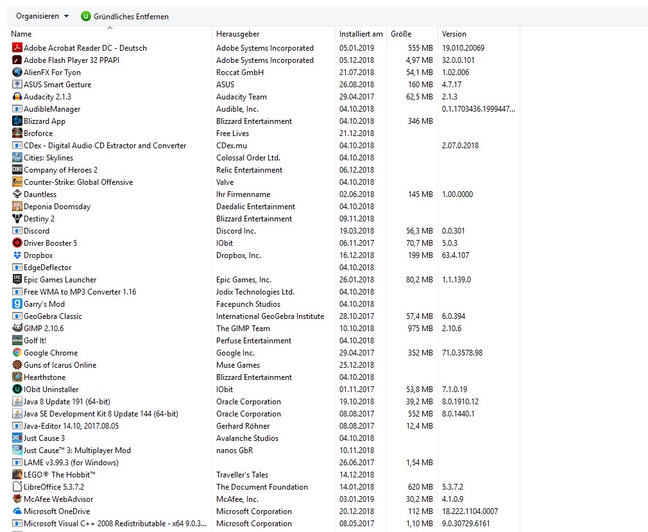
Task: Click the Audacity 2.1.3 headphones icon
Action: click(17, 96)
